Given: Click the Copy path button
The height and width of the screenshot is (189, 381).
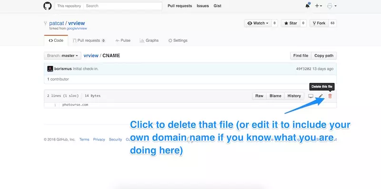Looking at the screenshot, I should point(324,56).
